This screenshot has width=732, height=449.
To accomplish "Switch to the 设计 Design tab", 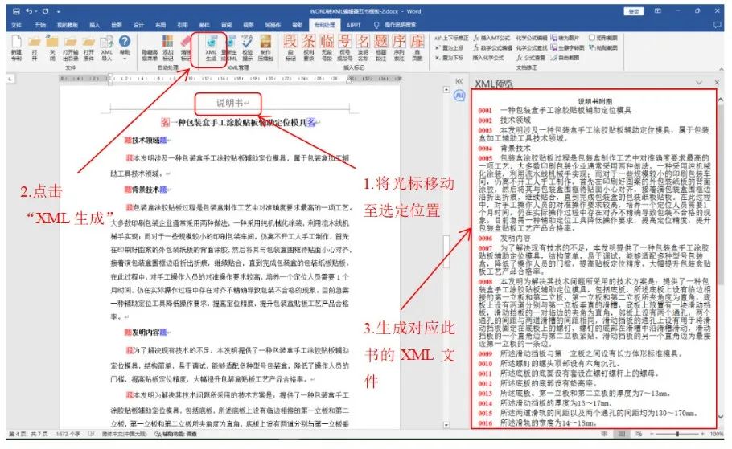I will (138, 25).
